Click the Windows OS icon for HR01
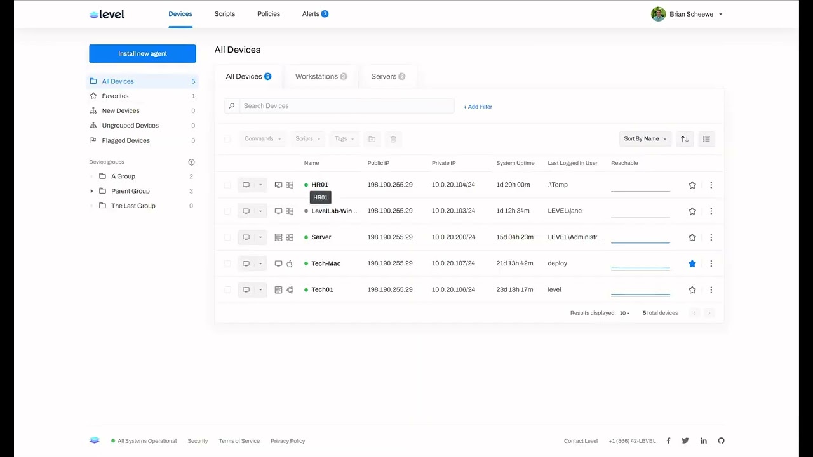This screenshot has width=813, height=457. pos(290,185)
